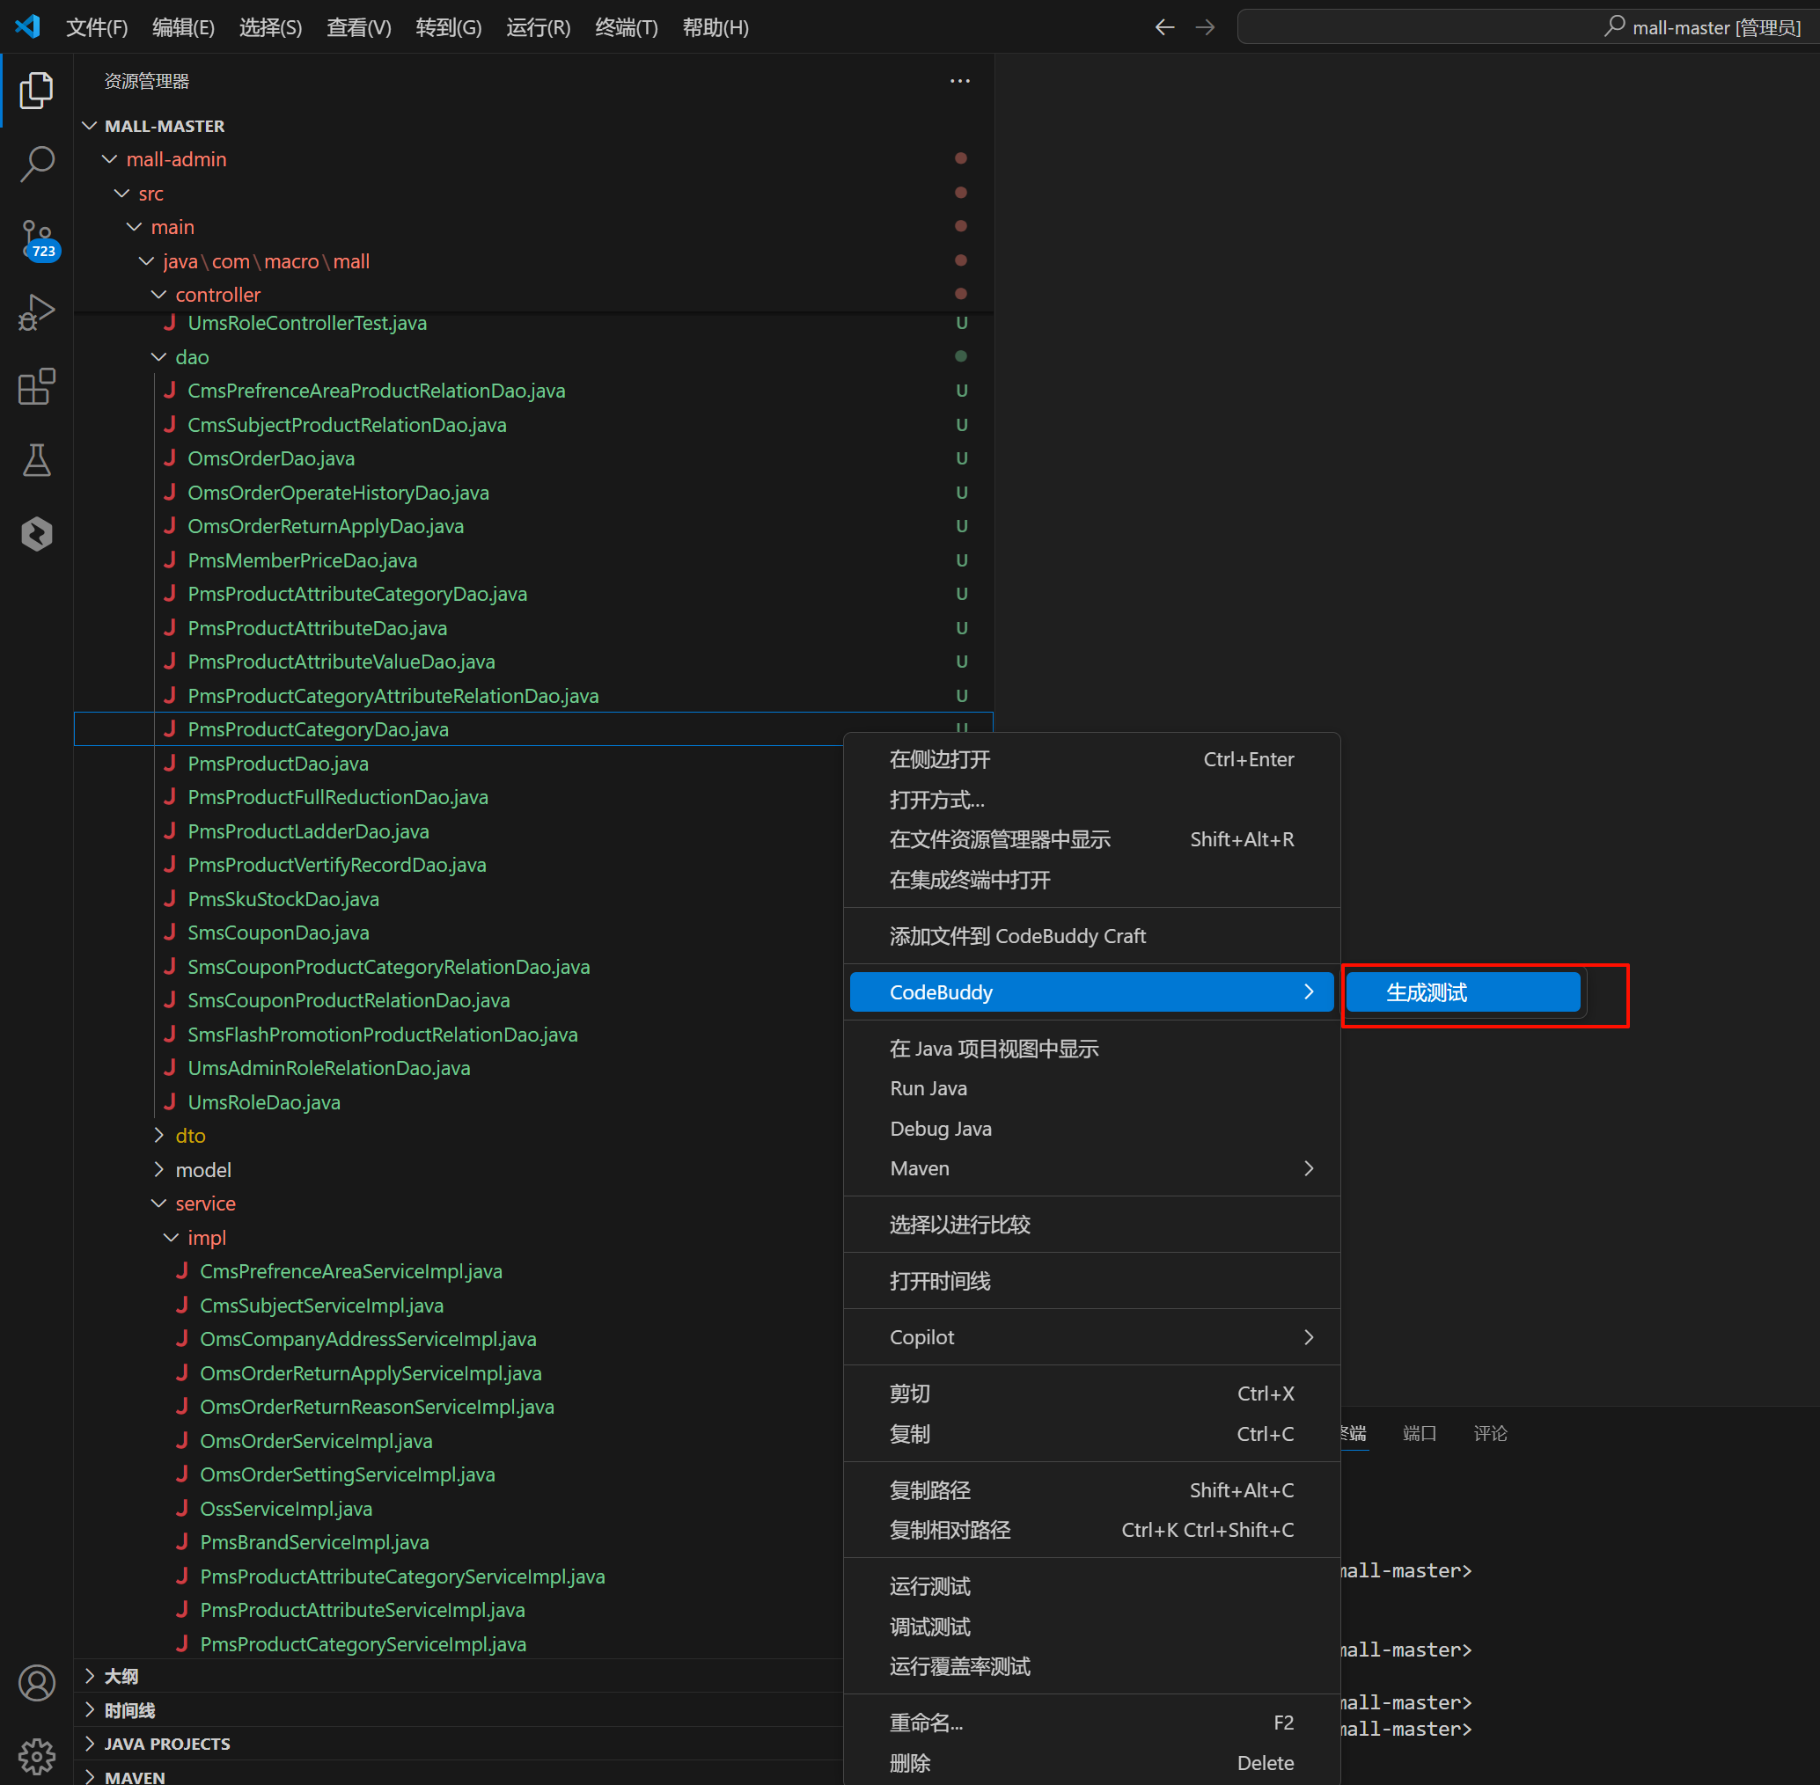This screenshot has width=1820, height=1785.
Task: Open the 运行(R) menu
Action: click(539, 27)
